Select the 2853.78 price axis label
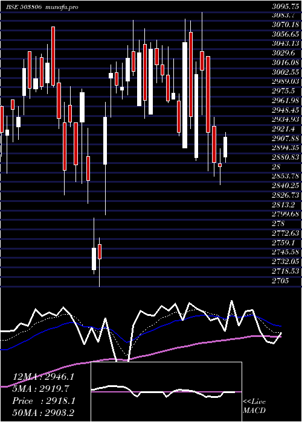Viewport: 302px width, 422px height. click(286, 176)
